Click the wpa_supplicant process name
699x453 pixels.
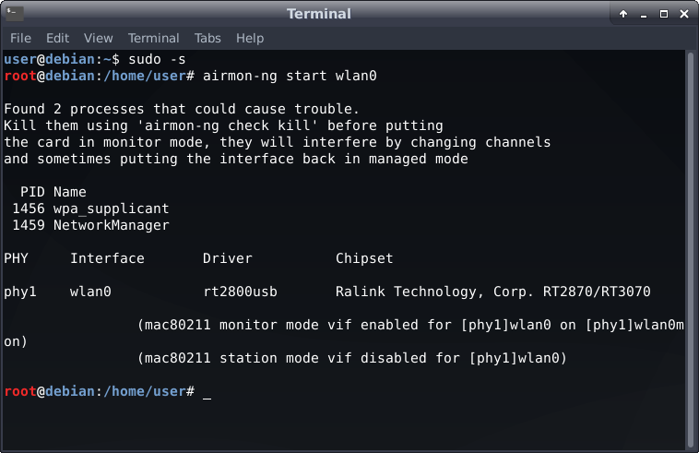tap(111, 209)
